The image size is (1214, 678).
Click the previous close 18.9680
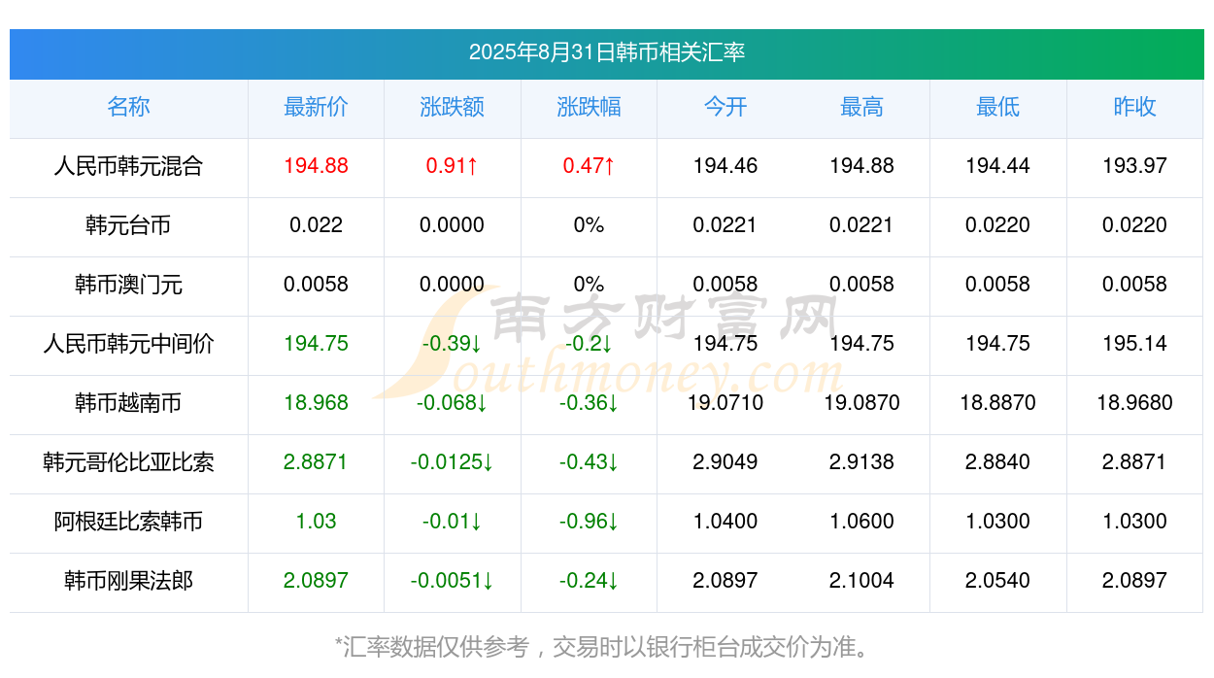[x=1134, y=403]
